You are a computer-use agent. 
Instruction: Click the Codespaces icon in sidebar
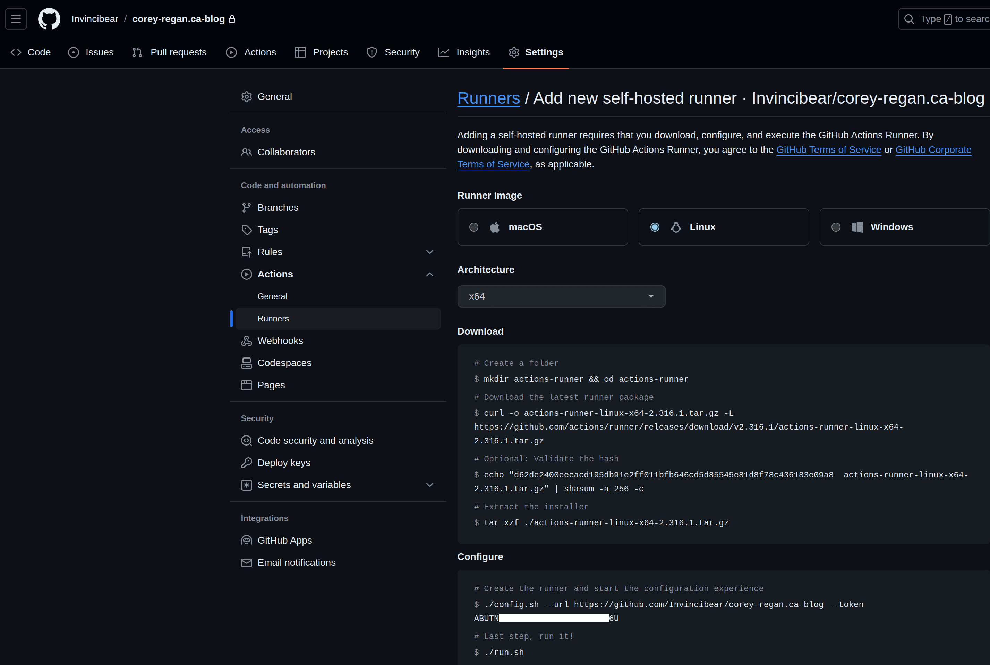point(247,363)
